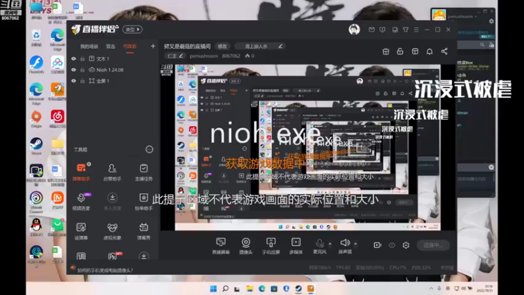Add a new scene with plus button
The height and width of the screenshot is (295, 524).
(153, 46)
